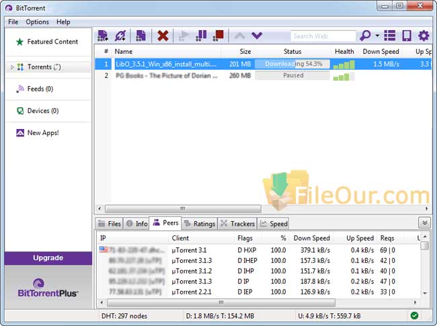Switch to the Trackers tab
The image size is (437, 326).
tap(237, 224)
